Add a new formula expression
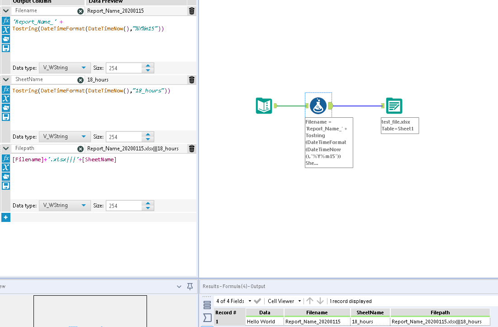Viewport: 498px width, 327px height. (x=6, y=217)
